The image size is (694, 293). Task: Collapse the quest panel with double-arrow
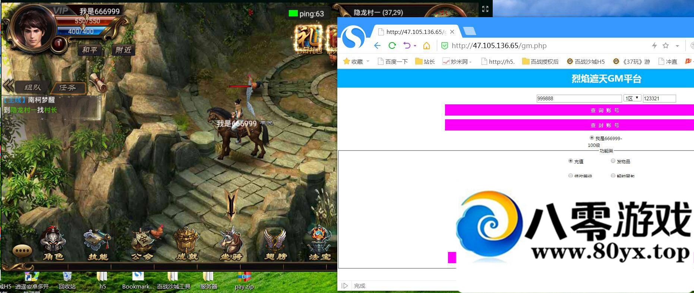8,86
